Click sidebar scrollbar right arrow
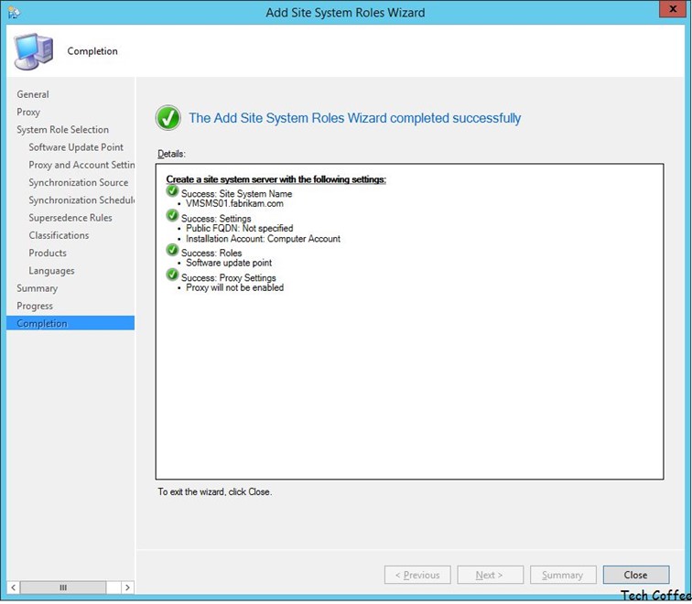This screenshot has height=604, width=692. tap(127, 588)
